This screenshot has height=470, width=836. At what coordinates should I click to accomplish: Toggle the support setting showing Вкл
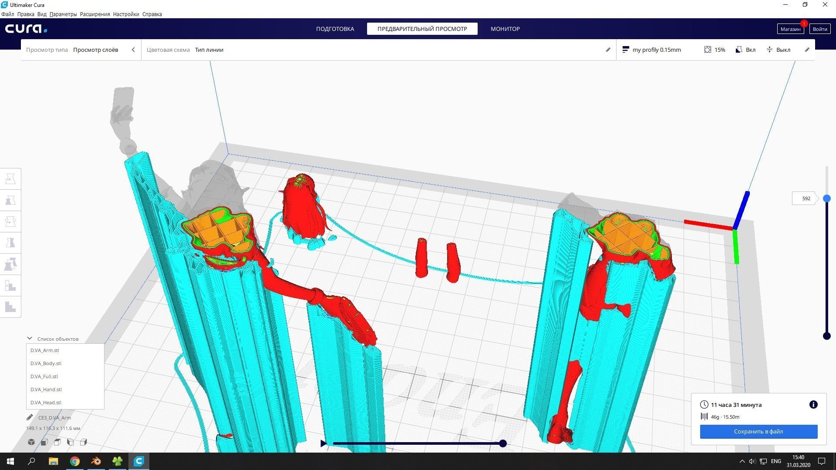[745, 50]
